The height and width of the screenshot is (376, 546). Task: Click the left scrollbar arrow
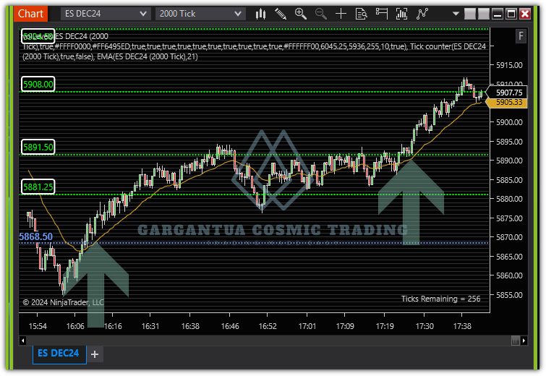point(23,341)
